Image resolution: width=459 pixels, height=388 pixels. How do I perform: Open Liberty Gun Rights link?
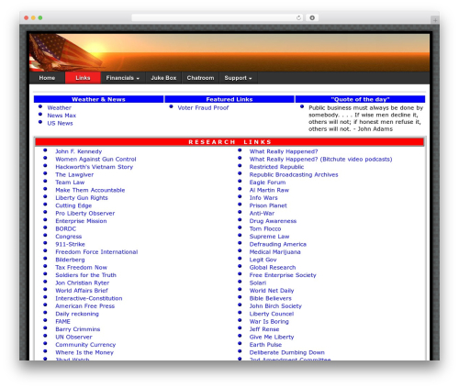(x=82, y=198)
